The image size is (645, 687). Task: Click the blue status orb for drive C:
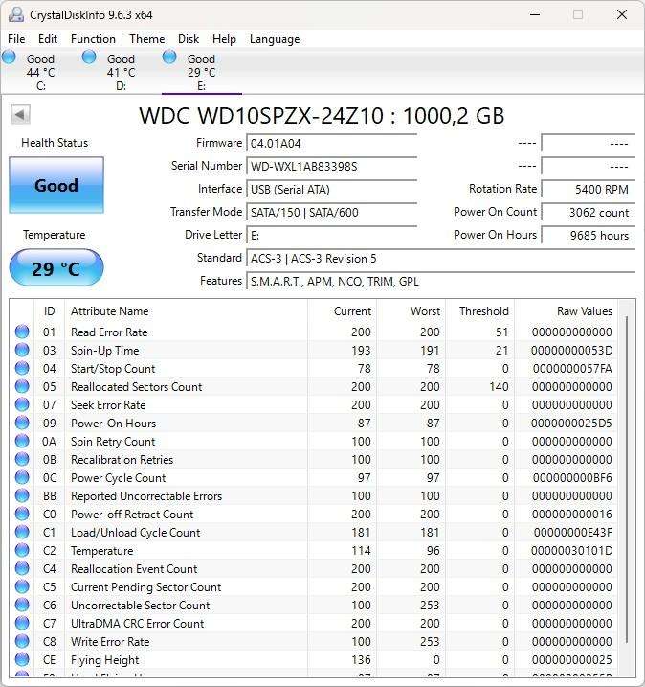[x=9, y=57]
